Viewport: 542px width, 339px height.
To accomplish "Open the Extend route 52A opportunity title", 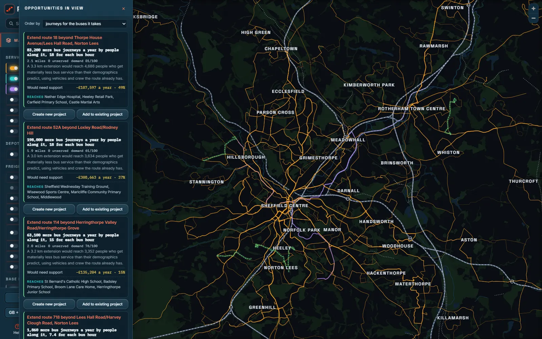I will [72, 130].
